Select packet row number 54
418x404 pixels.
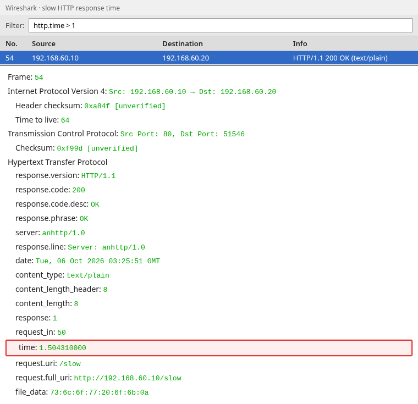pos(209,58)
